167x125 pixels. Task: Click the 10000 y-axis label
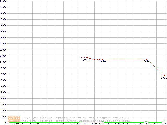pos(3,62)
